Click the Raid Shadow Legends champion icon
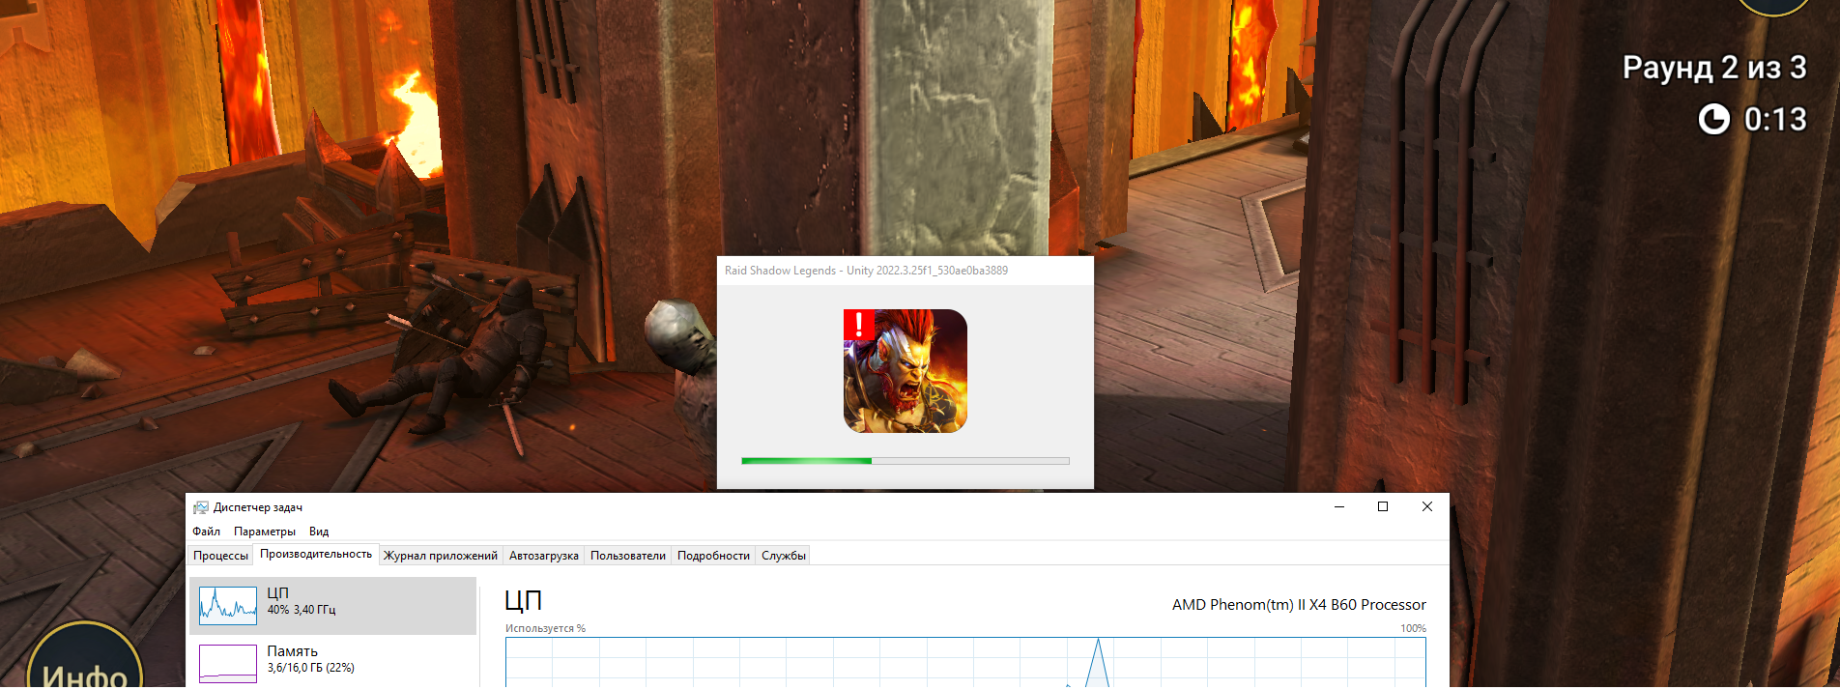Image resolution: width=1840 pixels, height=690 pixels. coord(906,371)
